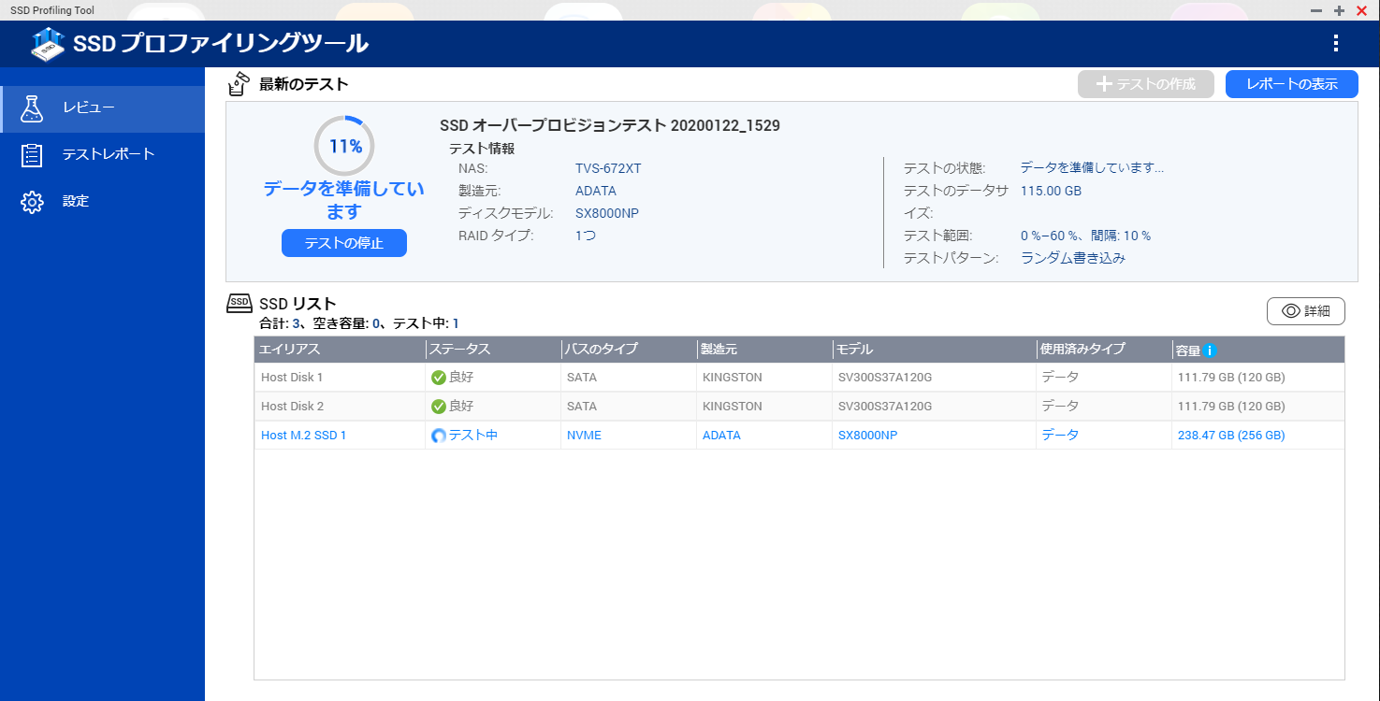Open the テストレポート page in sidebar

click(103, 155)
